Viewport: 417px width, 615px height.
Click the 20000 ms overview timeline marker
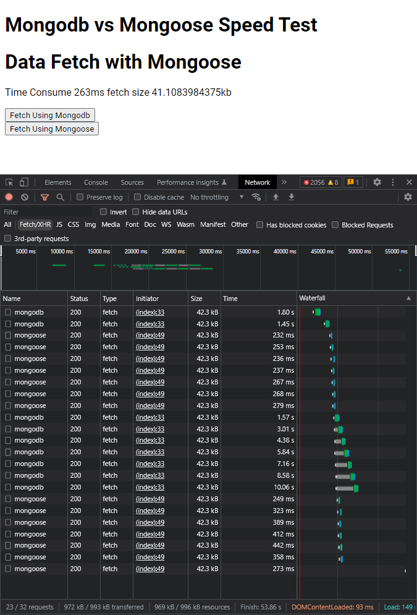(136, 251)
